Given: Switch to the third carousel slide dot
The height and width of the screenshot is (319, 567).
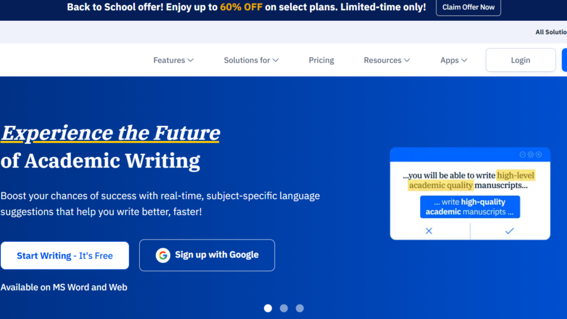Looking at the screenshot, I should (x=300, y=308).
